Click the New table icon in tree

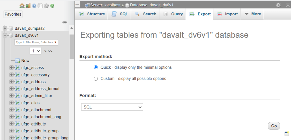[17, 61]
